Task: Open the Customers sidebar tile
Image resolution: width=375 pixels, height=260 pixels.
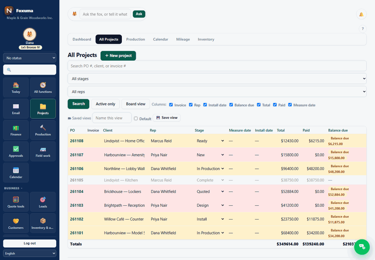Action: (16, 223)
